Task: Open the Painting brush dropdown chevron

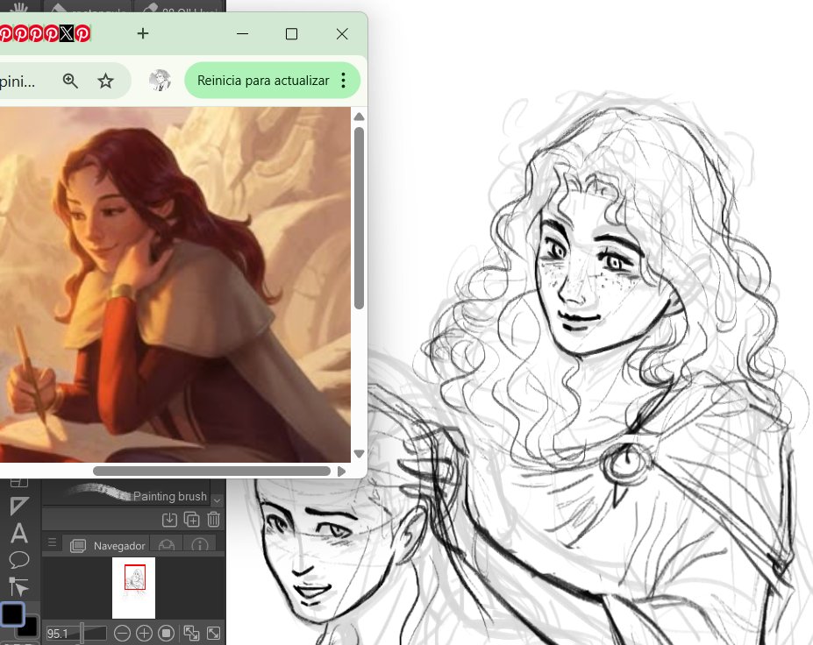Action: [217, 500]
